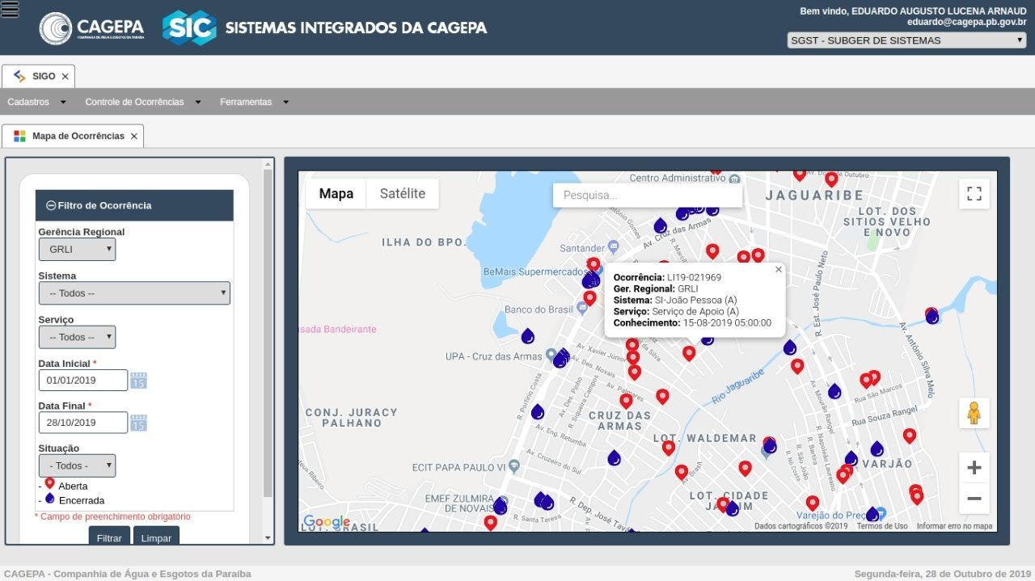Close the SIGO tab
The width and height of the screenshot is (1035, 581).
65,77
